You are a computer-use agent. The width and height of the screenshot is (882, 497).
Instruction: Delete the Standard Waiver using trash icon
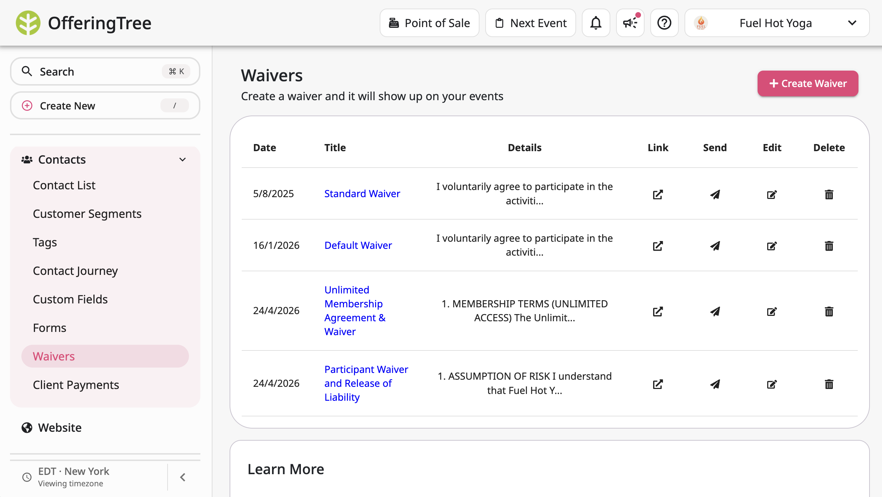pos(829,194)
